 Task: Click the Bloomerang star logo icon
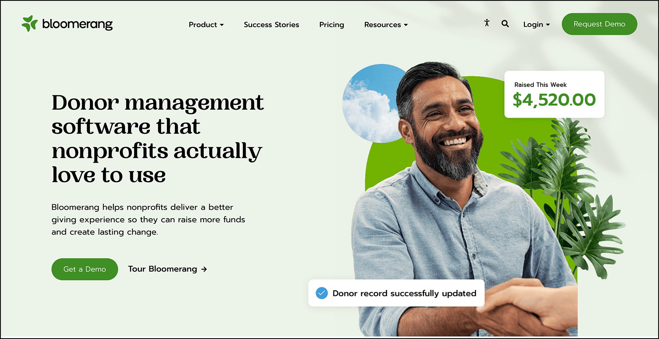click(30, 24)
